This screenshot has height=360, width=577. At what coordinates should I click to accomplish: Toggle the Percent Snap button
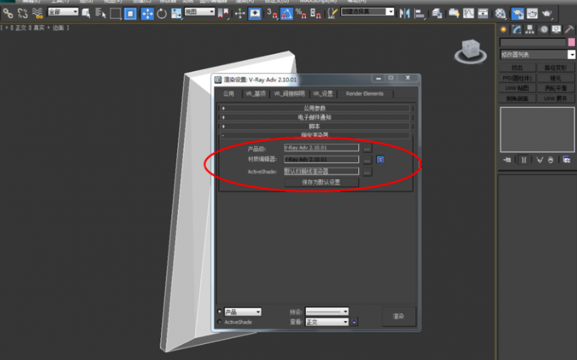click(301, 14)
